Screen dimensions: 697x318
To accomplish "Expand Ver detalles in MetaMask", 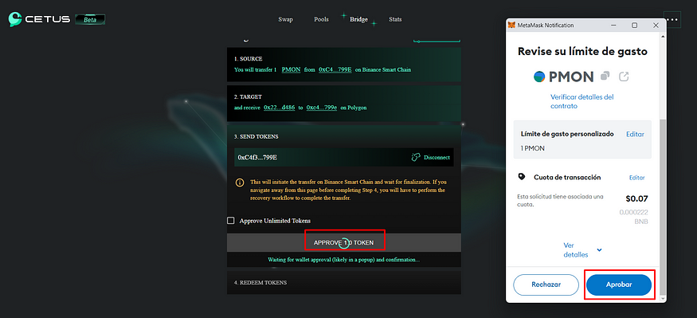I will [582, 250].
